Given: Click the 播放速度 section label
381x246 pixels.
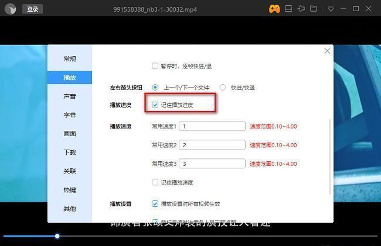Looking at the screenshot, I should pyautogui.click(x=121, y=126).
